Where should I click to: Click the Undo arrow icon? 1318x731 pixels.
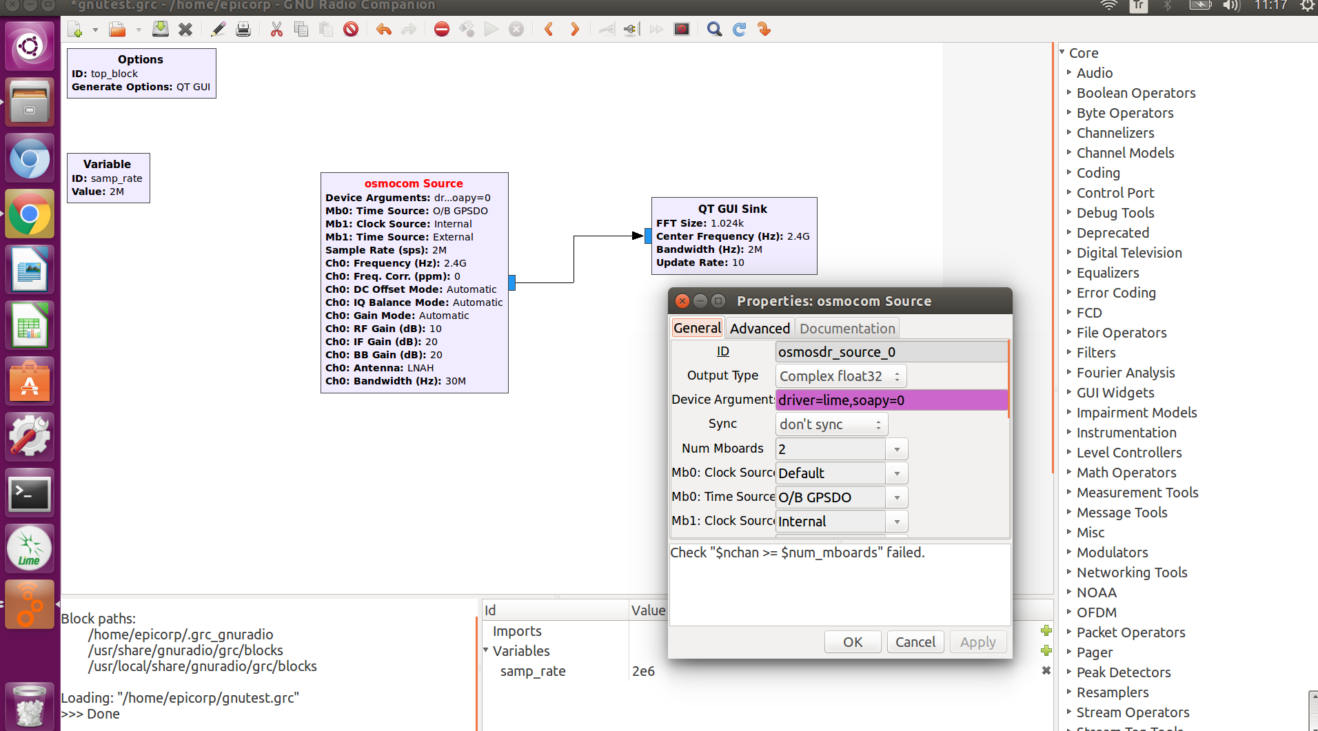(384, 29)
